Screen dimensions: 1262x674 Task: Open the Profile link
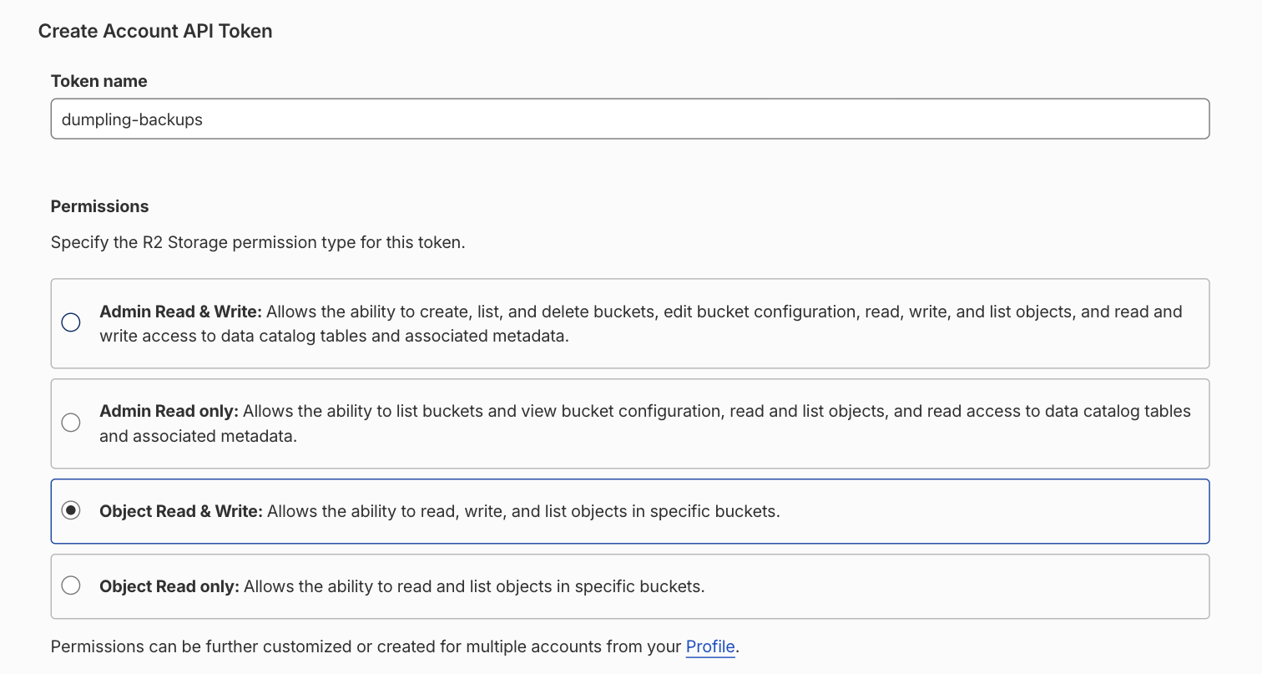(710, 646)
